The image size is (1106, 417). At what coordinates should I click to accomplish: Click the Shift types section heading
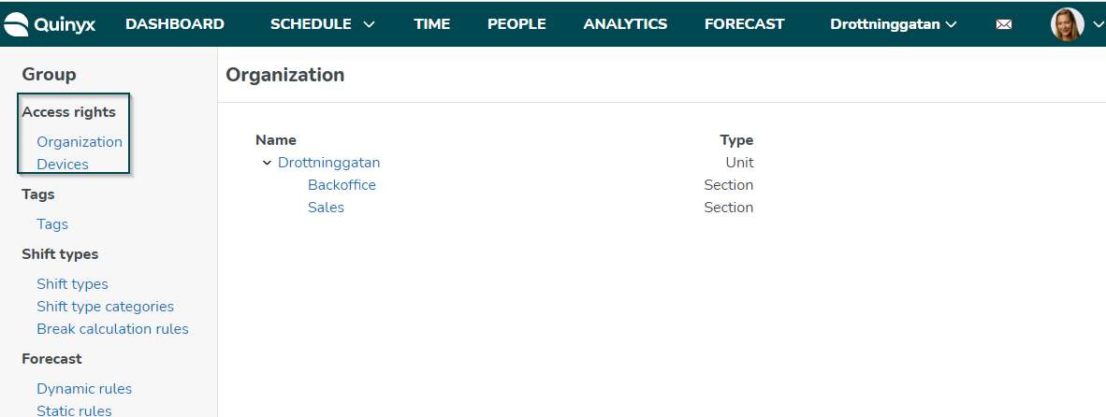(x=60, y=254)
